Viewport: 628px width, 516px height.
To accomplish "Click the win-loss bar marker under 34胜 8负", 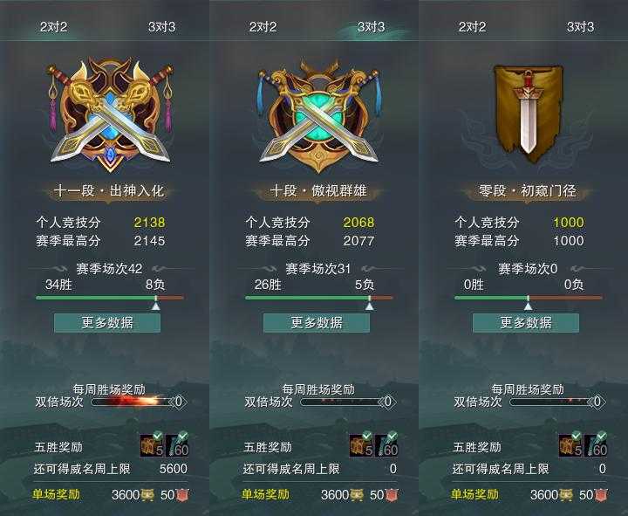I will 156,306.
